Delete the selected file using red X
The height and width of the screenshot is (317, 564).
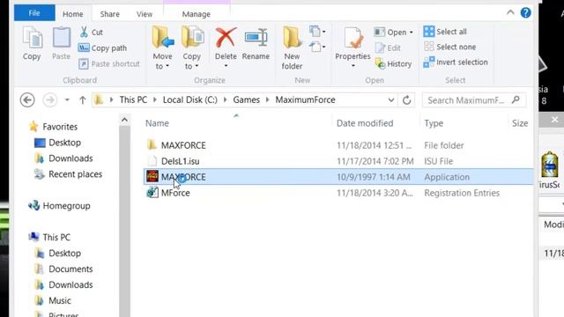click(226, 38)
